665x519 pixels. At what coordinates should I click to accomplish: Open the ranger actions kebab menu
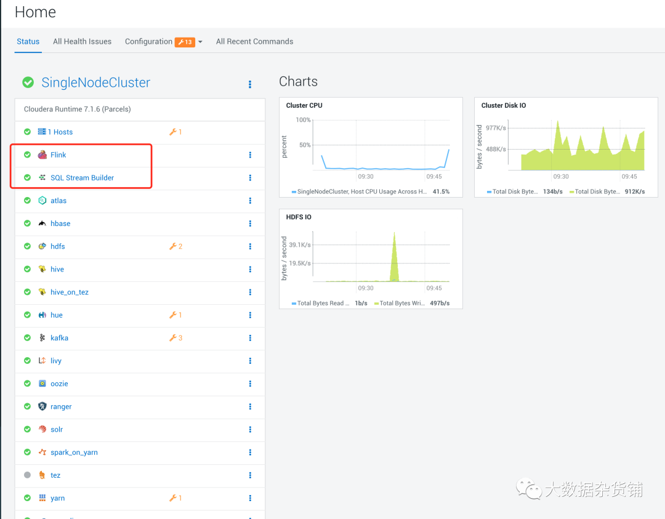click(x=250, y=406)
